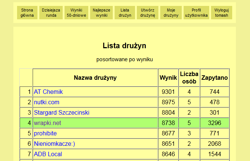The height and width of the screenshot is (161, 250).
Task: Select Lista drużyn nav button
Action: (x=125, y=13)
